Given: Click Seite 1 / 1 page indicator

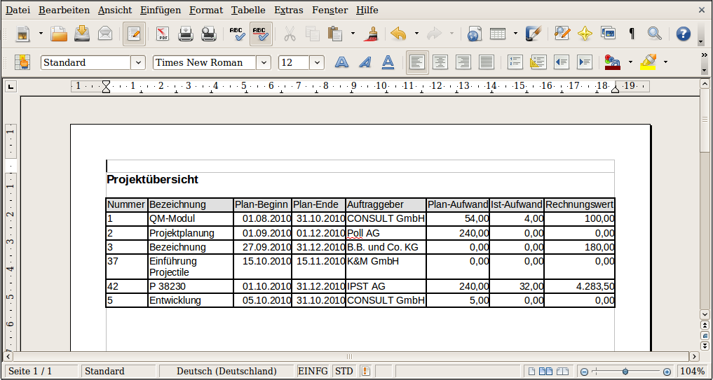Looking at the screenshot, I should click(x=41, y=371).
